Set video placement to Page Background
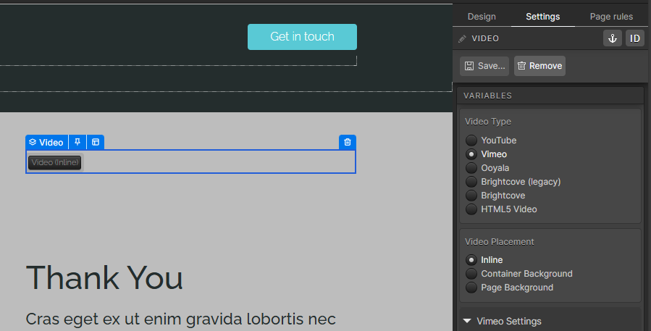 [471, 288]
